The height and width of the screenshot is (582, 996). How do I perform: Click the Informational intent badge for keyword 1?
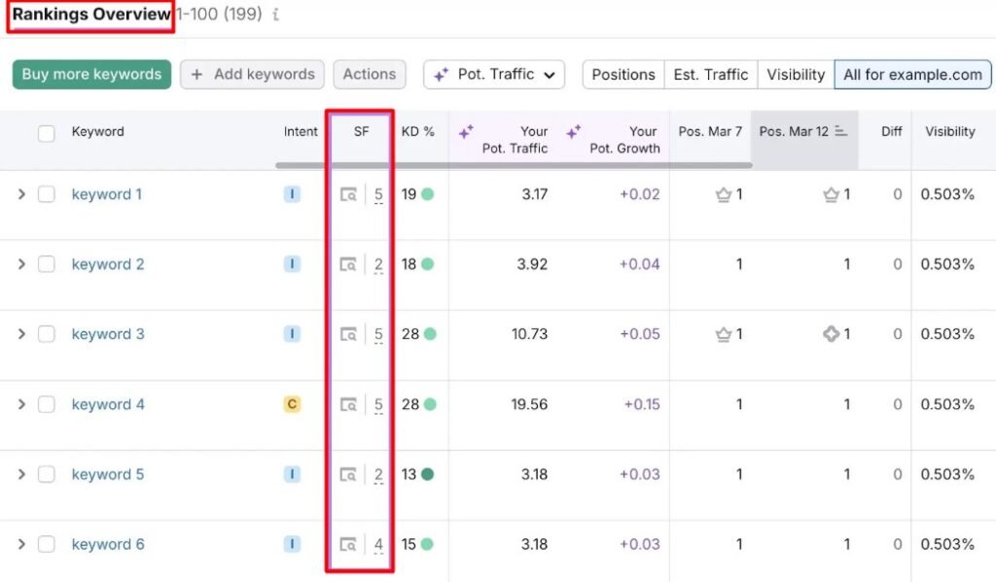pos(292,194)
